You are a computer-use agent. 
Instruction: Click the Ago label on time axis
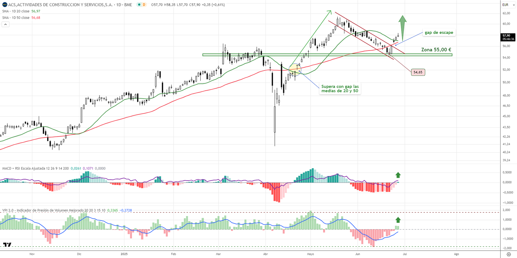(x=456, y=254)
